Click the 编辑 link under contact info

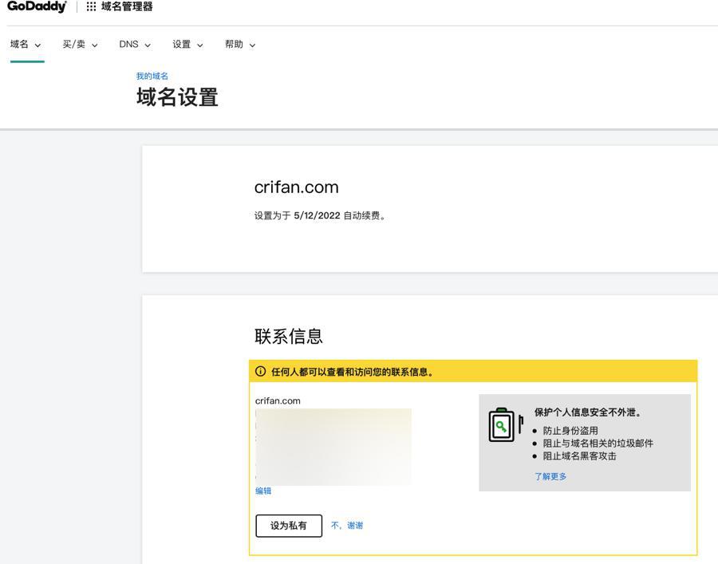click(x=263, y=491)
